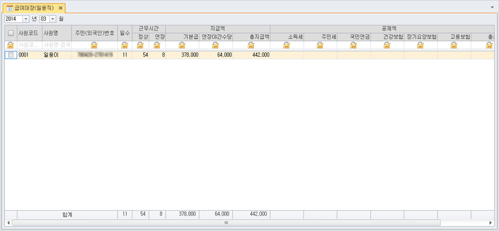Click filter icon in checkbox column
The image size is (499, 231).
pos(11,45)
